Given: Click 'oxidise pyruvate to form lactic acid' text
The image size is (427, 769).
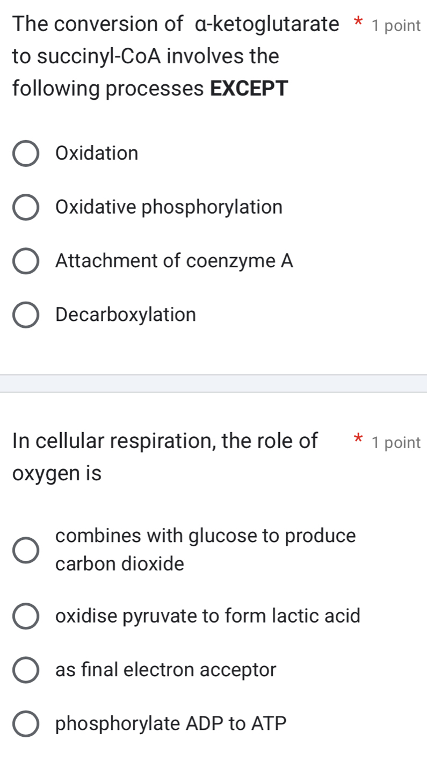Looking at the screenshot, I should (207, 616).
